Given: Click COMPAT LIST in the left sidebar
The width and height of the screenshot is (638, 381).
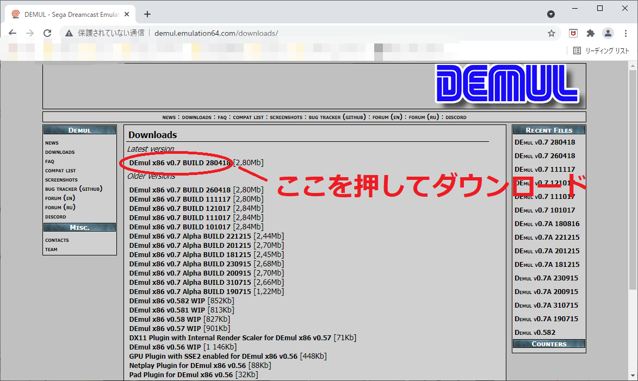Looking at the screenshot, I should (x=60, y=171).
